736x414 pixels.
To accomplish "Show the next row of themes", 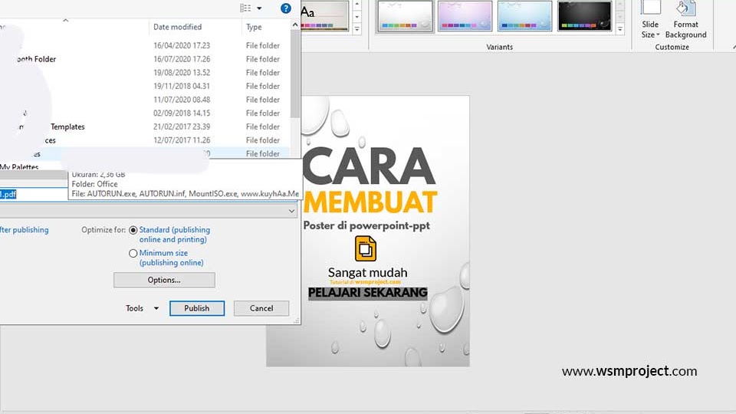I will (x=357, y=17).
